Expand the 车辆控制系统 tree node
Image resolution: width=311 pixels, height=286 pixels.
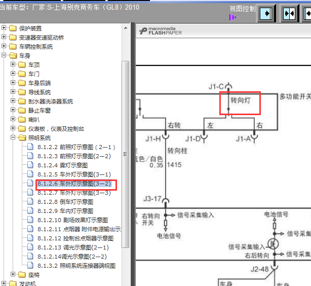click(4, 46)
